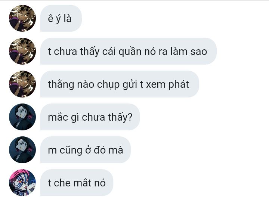This screenshot has height=198, width=269.
Task: Select the avatar beside "thằng nào chụp gửi" message
Action: click(22, 84)
